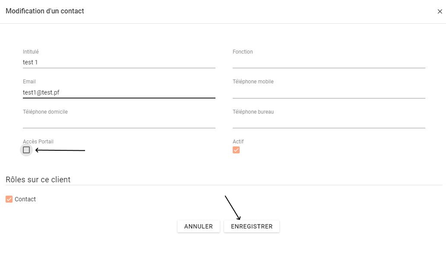Screen dimensions: 446x257
Task: Click the 'Accès Portail' label text
Action: pyautogui.click(x=38, y=142)
